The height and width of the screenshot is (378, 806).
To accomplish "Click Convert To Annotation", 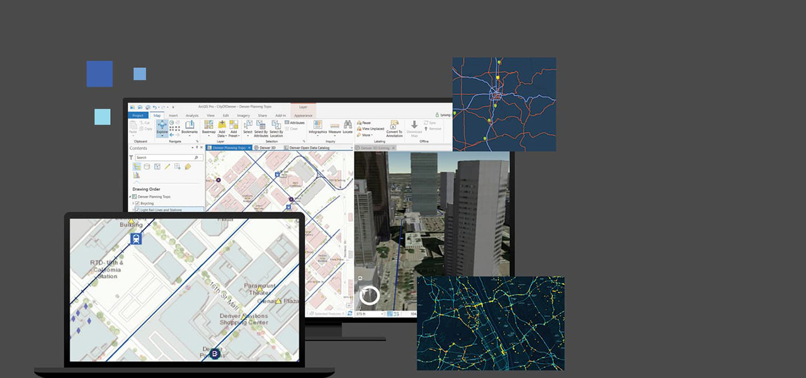I will click(x=394, y=129).
